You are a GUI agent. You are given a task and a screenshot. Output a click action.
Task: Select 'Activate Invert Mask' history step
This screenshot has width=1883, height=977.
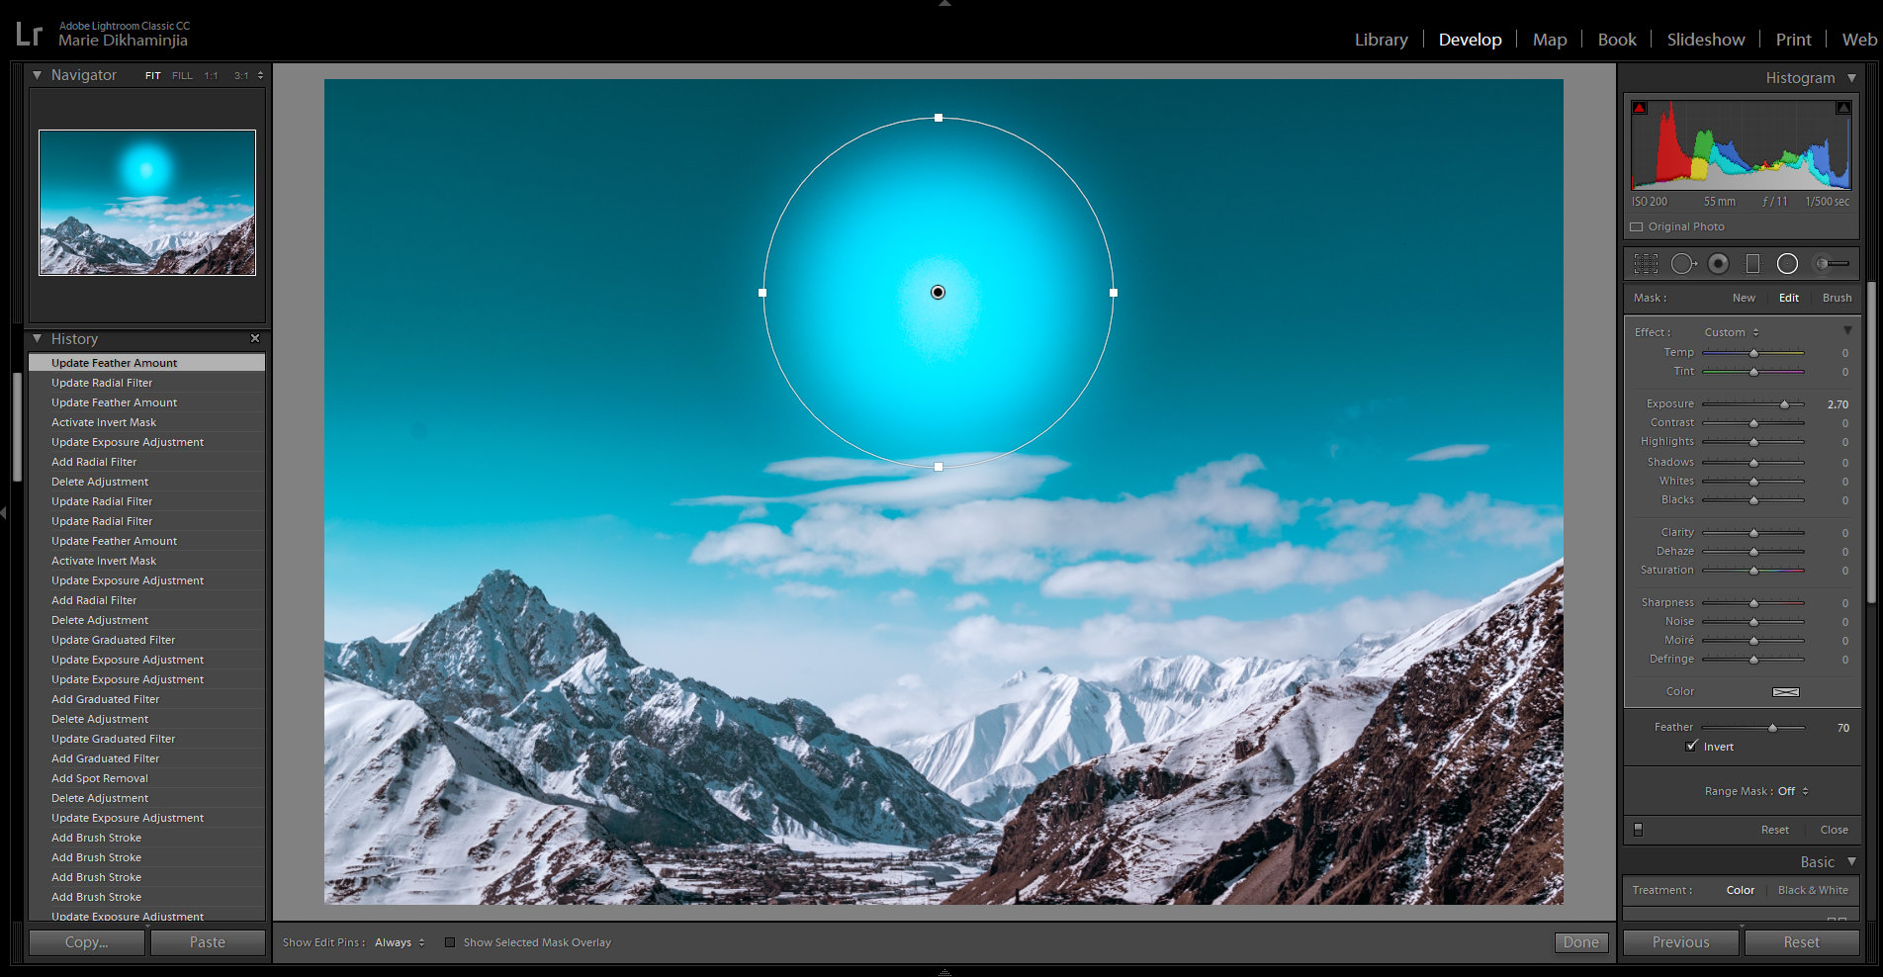click(104, 422)
